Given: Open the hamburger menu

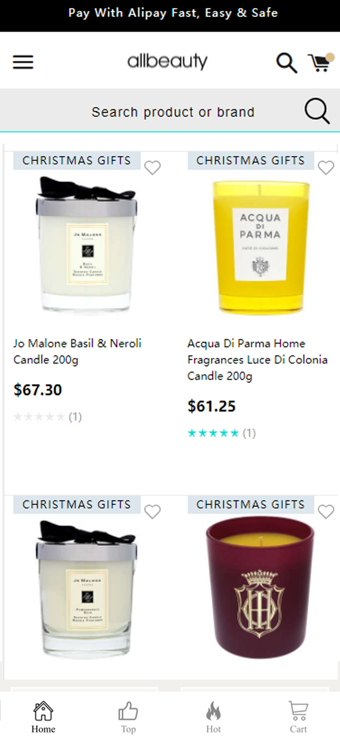Looking at the screenshot, I should click(x=23, y=62).
